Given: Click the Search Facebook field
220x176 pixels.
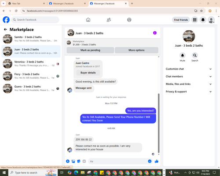Looking at the screenshot, I should point(35,20).
